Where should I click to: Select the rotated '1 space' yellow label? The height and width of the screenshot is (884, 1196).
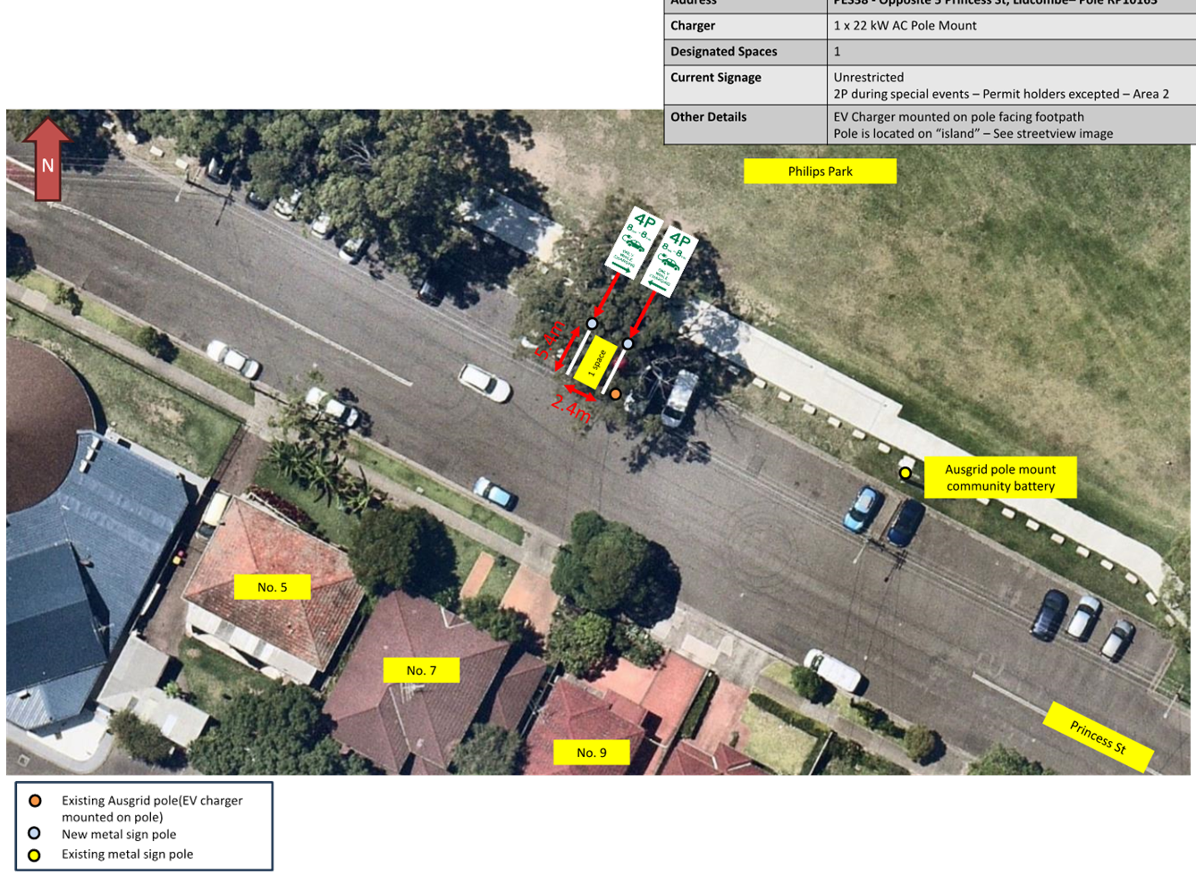click(596, 362)
